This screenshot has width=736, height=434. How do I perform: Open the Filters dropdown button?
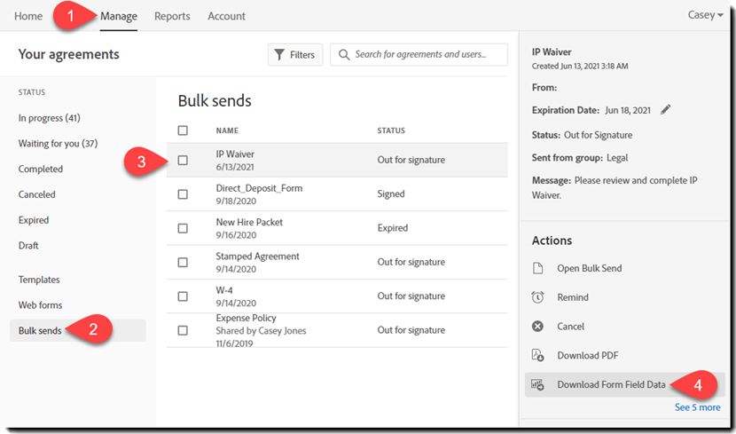[x=294, y=55]
